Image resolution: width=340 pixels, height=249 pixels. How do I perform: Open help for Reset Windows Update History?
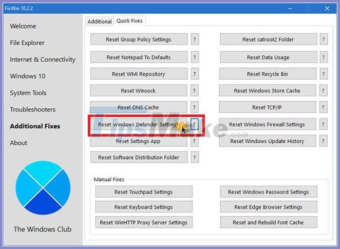tap(323, 141)
